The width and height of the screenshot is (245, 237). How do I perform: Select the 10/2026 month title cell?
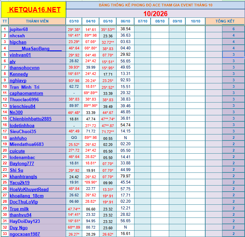point(155,13)
